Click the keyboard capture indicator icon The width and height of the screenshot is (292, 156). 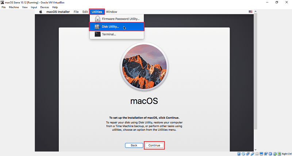tap(279, 154)
